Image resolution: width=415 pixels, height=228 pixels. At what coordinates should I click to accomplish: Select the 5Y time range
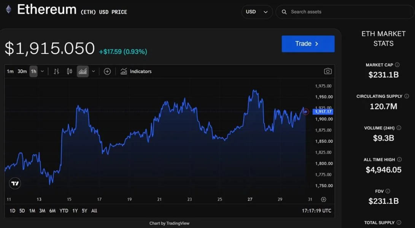[x=84, y=211]
